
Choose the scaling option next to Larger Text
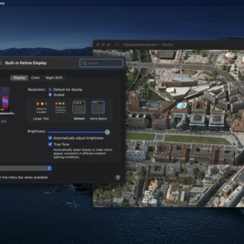60,108
